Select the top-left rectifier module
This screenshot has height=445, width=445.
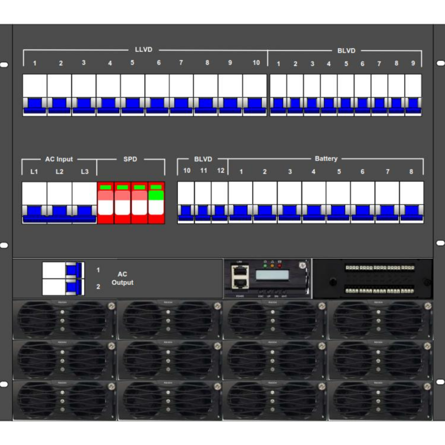(x=65, y=320)
